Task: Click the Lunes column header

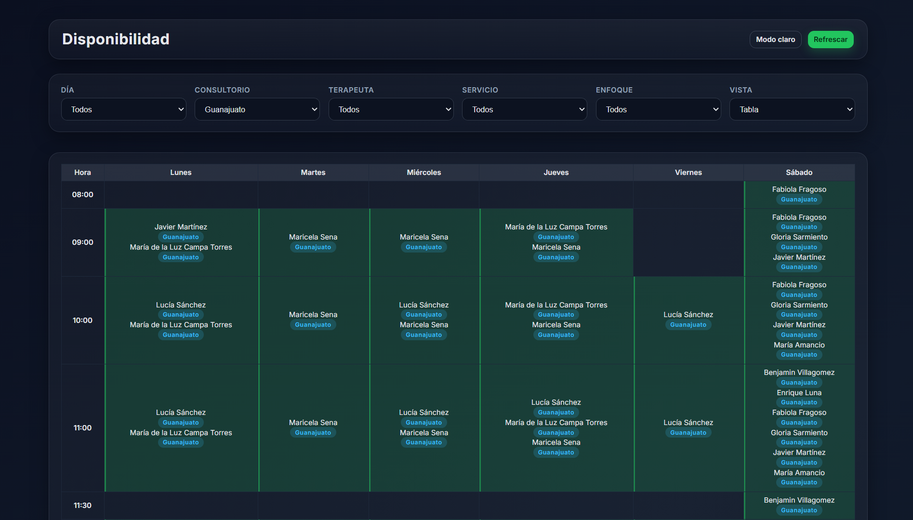Action: coord(181,173)
